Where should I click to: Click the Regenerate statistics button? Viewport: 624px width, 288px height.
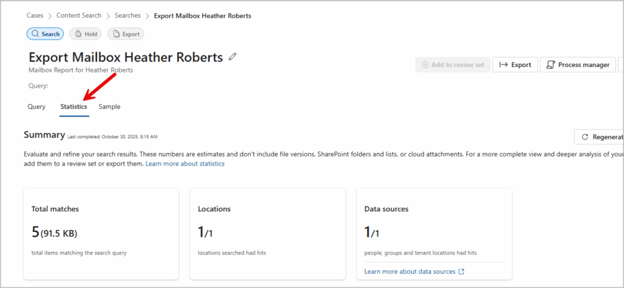tap(599, 137)
